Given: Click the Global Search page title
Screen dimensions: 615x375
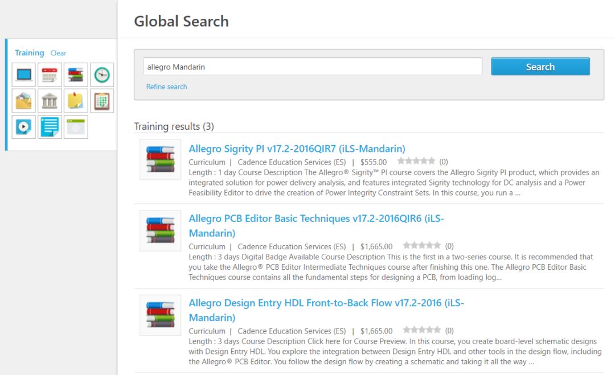Looking at the screenshot, I should click(181, 21).
